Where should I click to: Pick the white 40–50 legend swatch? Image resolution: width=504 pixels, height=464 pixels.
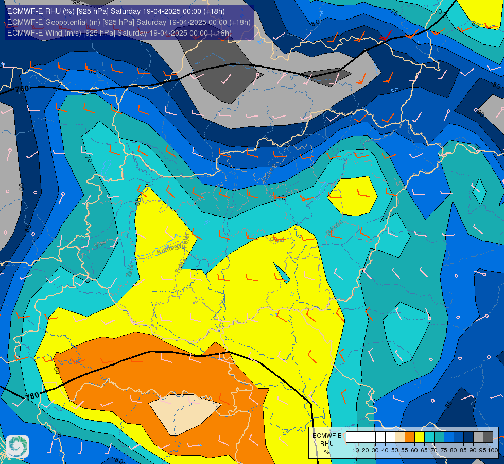point(390,437)
